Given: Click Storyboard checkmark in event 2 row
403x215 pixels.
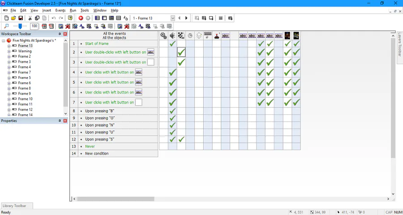Looking at the screenshot, I should click(x=181, y=52).
